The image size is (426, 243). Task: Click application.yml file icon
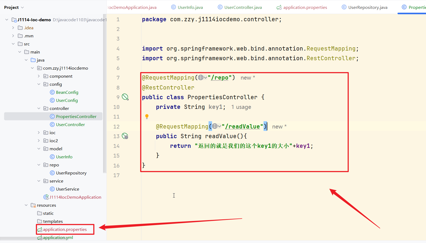pyautogui.click(x=40, y=238)
